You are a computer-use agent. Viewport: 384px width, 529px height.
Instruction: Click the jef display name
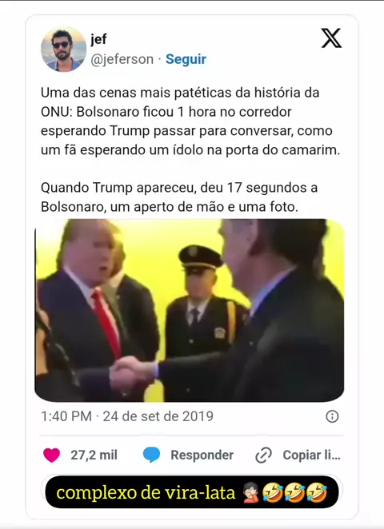pyautogui.click(x=98, y=39)
